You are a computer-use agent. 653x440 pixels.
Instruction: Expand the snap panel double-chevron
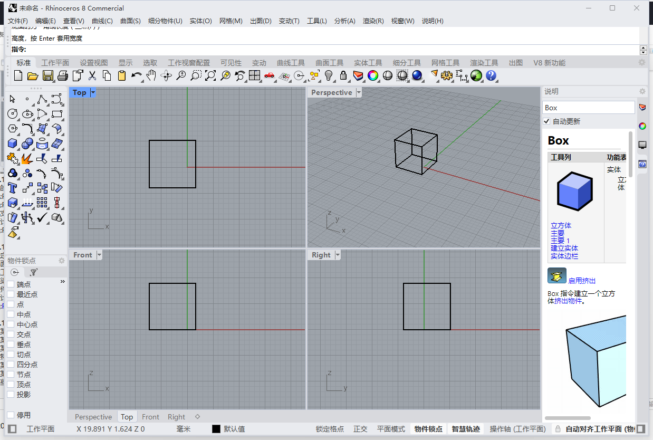point(63,282)
